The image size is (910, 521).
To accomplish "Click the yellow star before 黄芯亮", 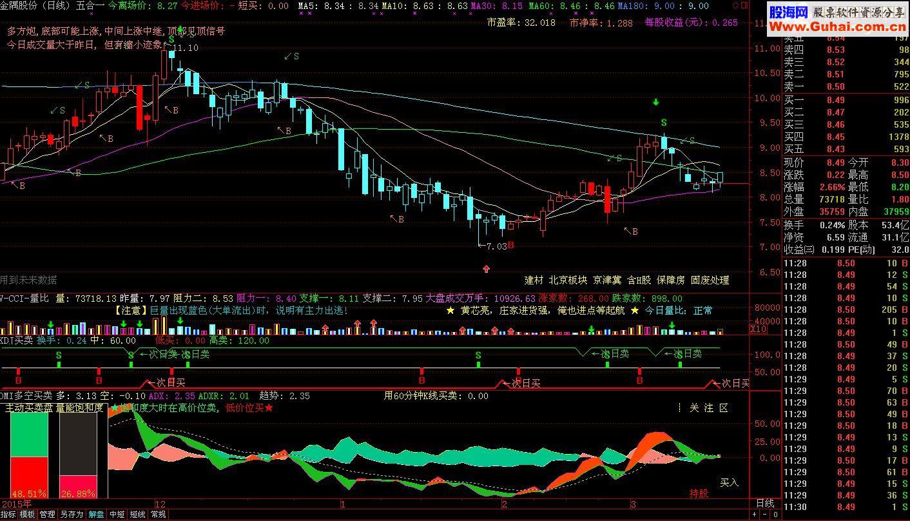I will click(450, 311).
